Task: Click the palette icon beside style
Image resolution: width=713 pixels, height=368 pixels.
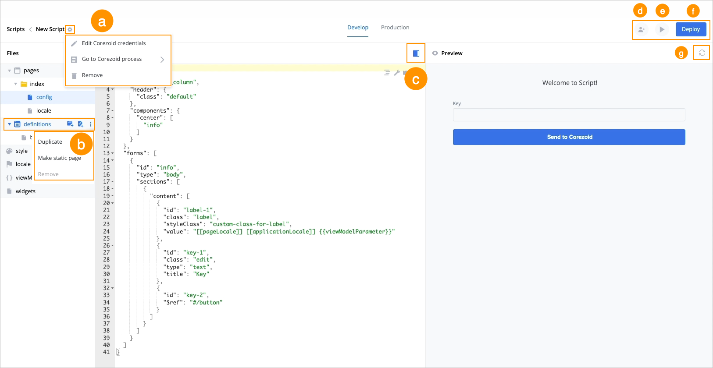Action: tap(9, 151)
